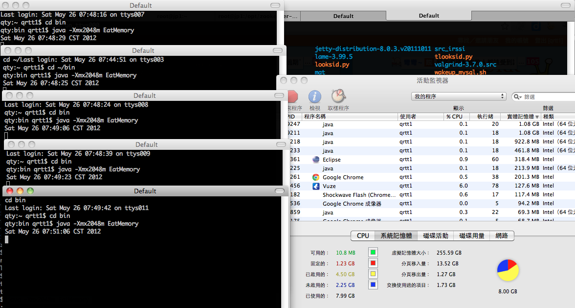This screenshot has height=308, width=575.
Task: Click the 10.8 MB 可用的 value
Action: point(345,253)
